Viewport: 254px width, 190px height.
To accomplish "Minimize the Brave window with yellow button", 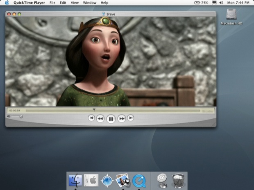I will [14, 14].
